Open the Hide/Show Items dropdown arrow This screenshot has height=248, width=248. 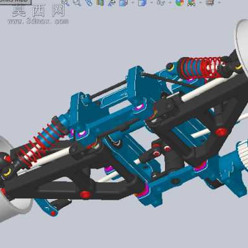click(x=170, y=2)
